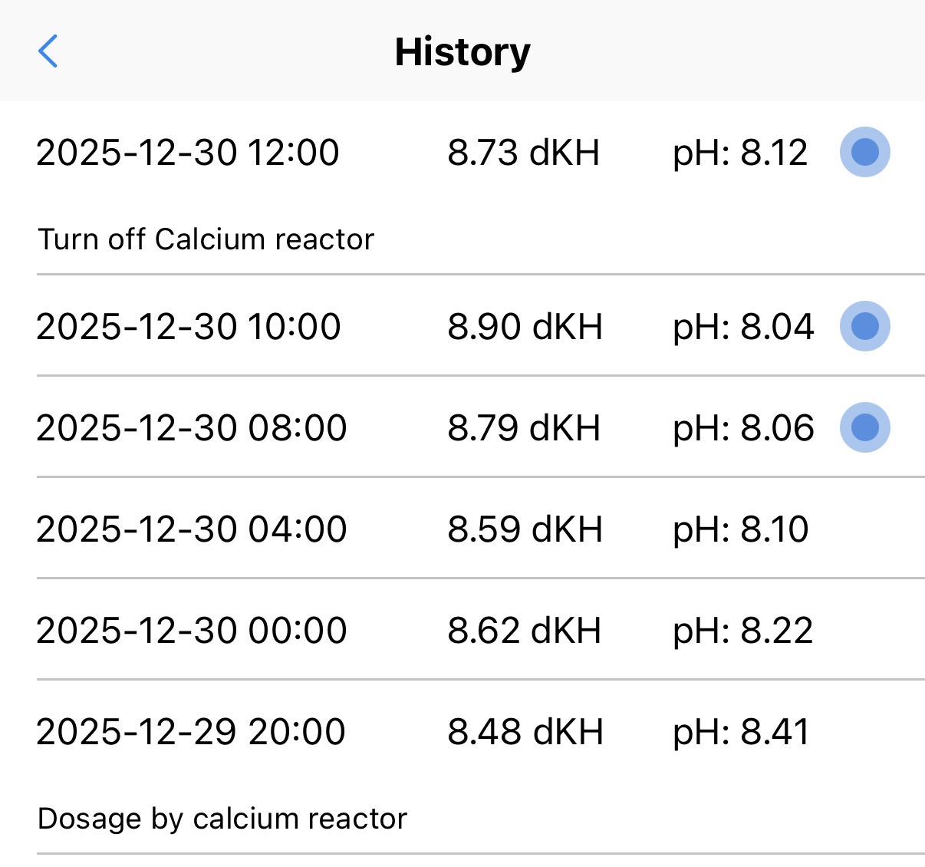Select the 8.79 dKH reading
Screen dimensions: 925x867
(x=524, y=427)
